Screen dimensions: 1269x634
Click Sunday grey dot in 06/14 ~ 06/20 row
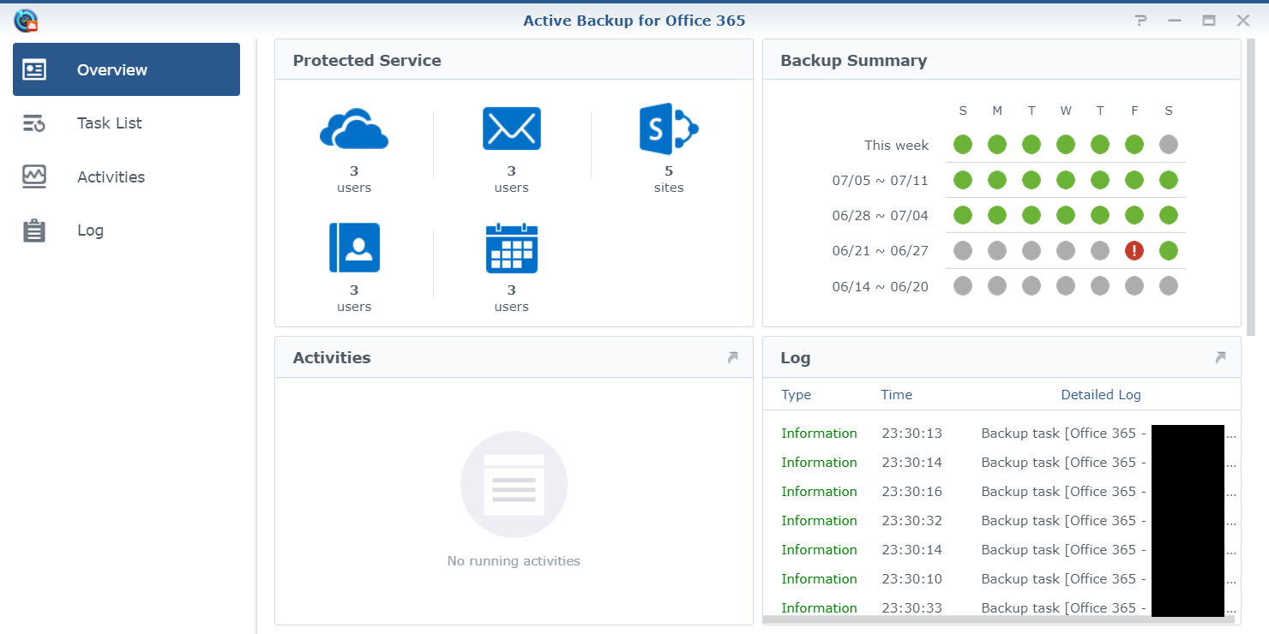[x=963, y=285]
